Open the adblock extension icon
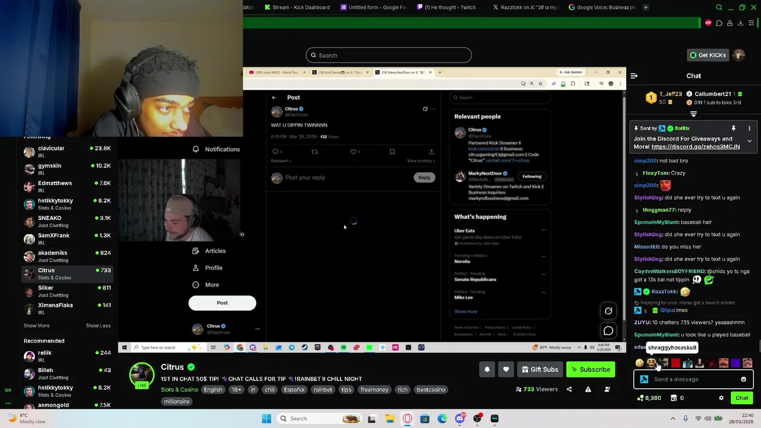The height and width of the screenshot is (428, 761). [708, 23]
